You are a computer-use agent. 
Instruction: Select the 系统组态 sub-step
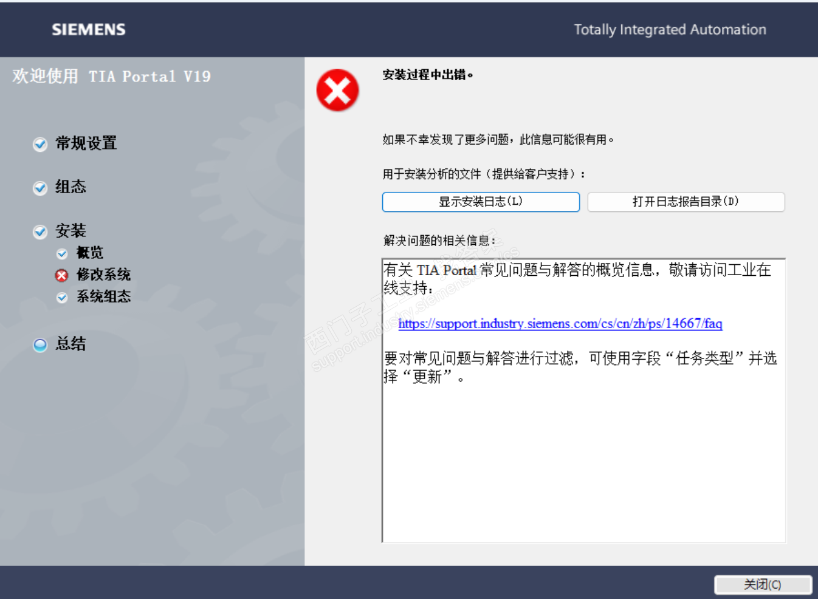103,296
